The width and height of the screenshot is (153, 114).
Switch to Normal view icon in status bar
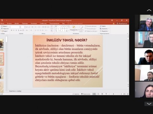click(x=94, y=94)
